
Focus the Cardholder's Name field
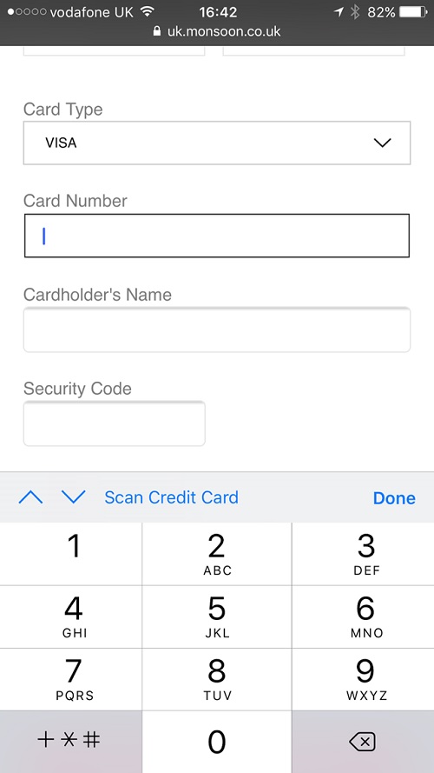tap(217, 330)
